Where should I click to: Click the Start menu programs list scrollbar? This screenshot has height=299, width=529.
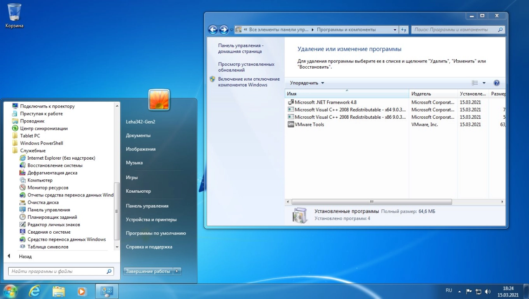117,211
